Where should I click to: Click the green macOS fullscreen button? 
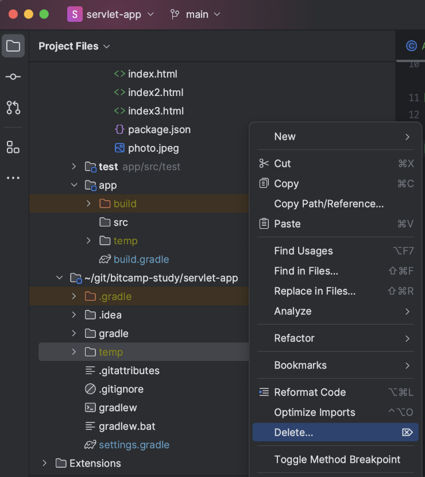point(44,14)
